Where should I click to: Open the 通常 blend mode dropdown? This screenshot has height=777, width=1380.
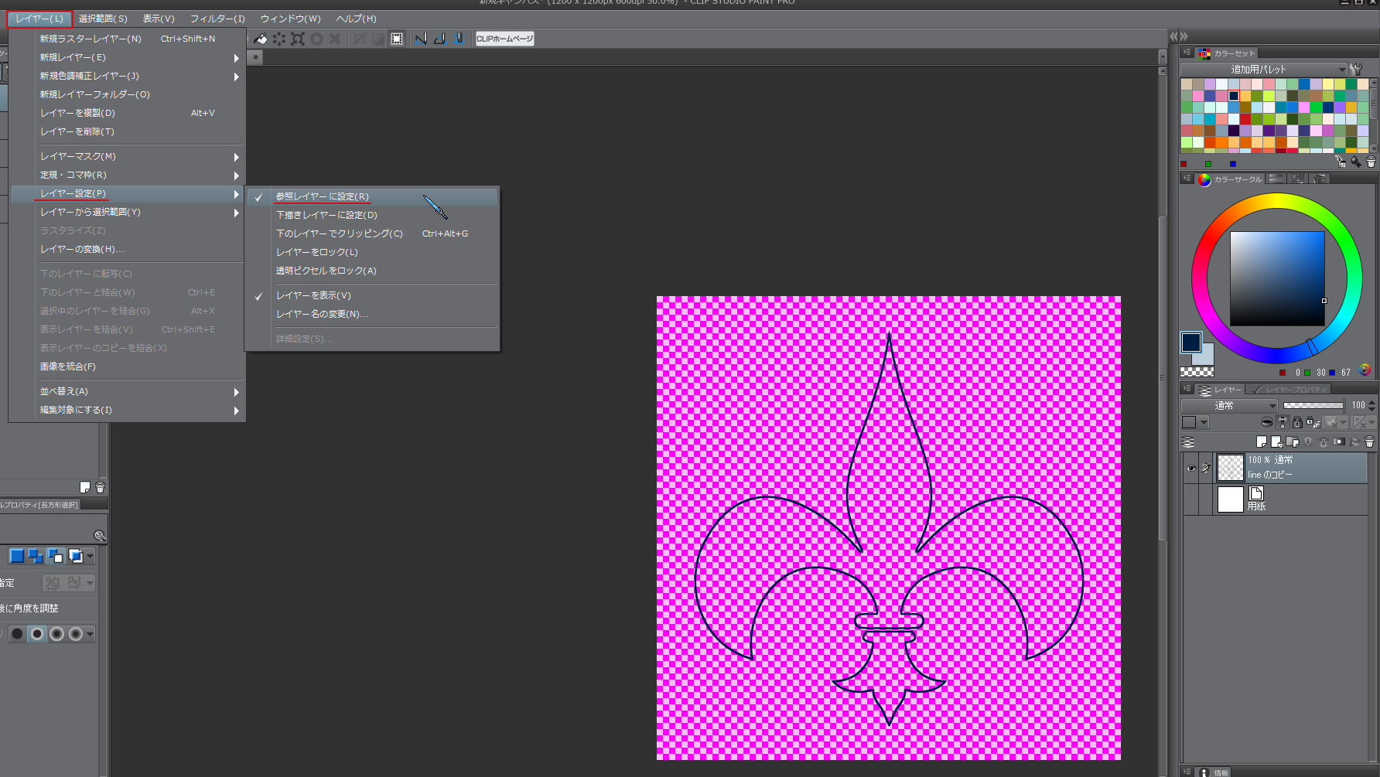click(x=1229, y=406)
